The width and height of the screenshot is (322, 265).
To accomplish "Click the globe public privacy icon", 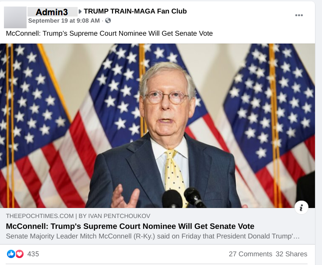I will (108, 20).
